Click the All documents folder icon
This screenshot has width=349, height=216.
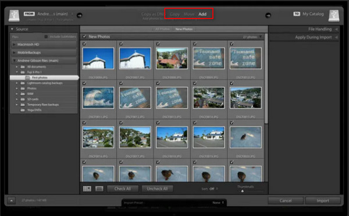click(x=23, y=67)
